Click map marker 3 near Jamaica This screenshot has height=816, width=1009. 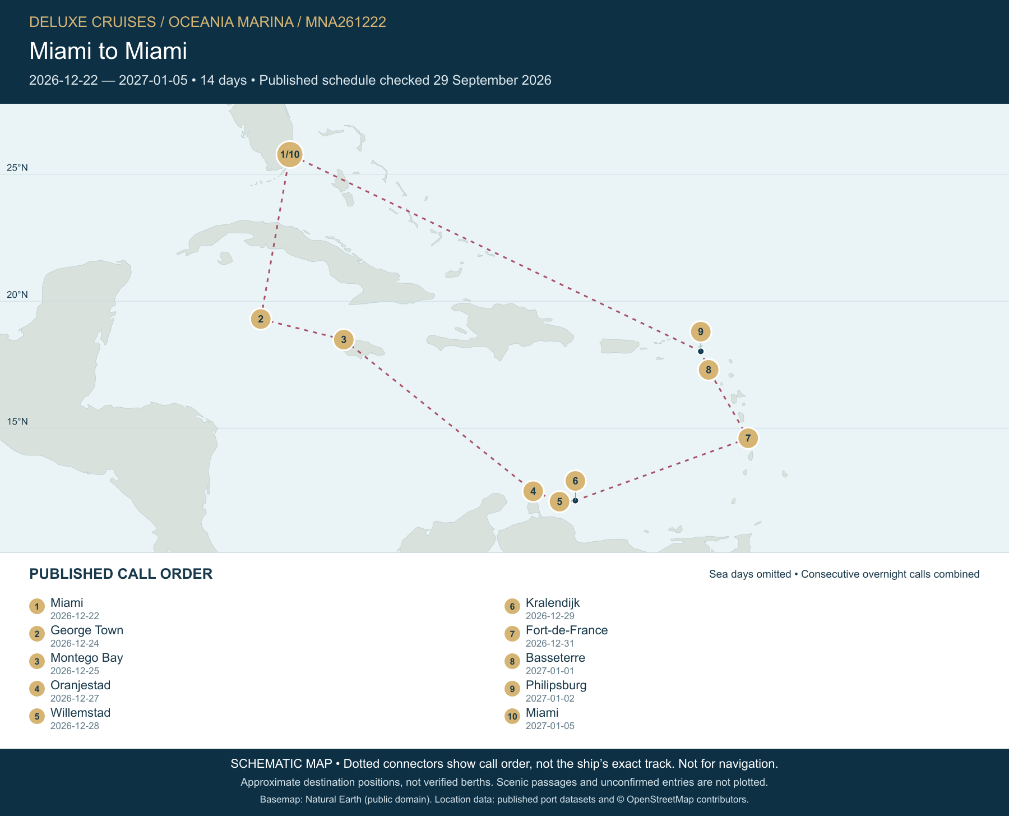pyautogui.click(x=344, y=339)
